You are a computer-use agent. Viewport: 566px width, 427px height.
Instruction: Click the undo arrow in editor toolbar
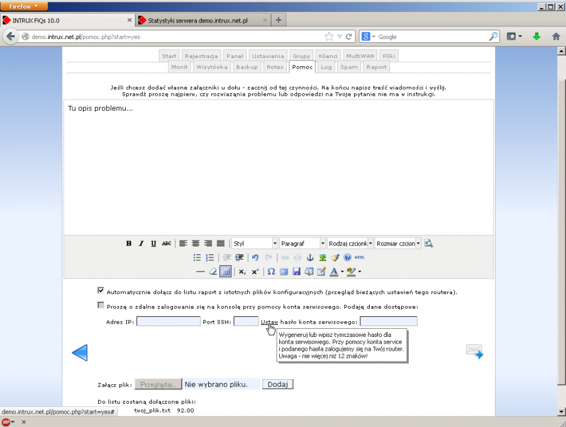(x=255, y=258)
